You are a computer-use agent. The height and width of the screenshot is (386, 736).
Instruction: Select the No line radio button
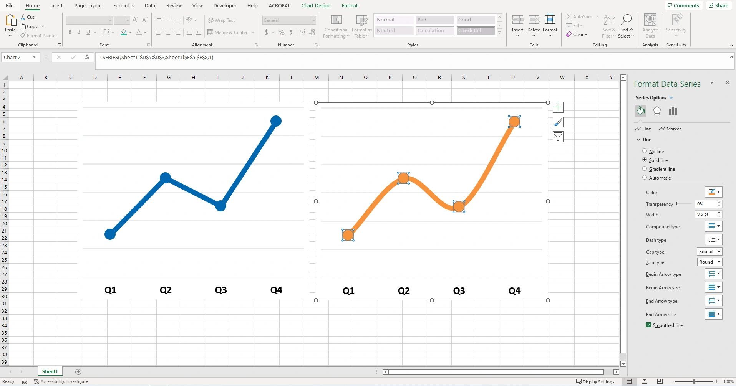645,151
